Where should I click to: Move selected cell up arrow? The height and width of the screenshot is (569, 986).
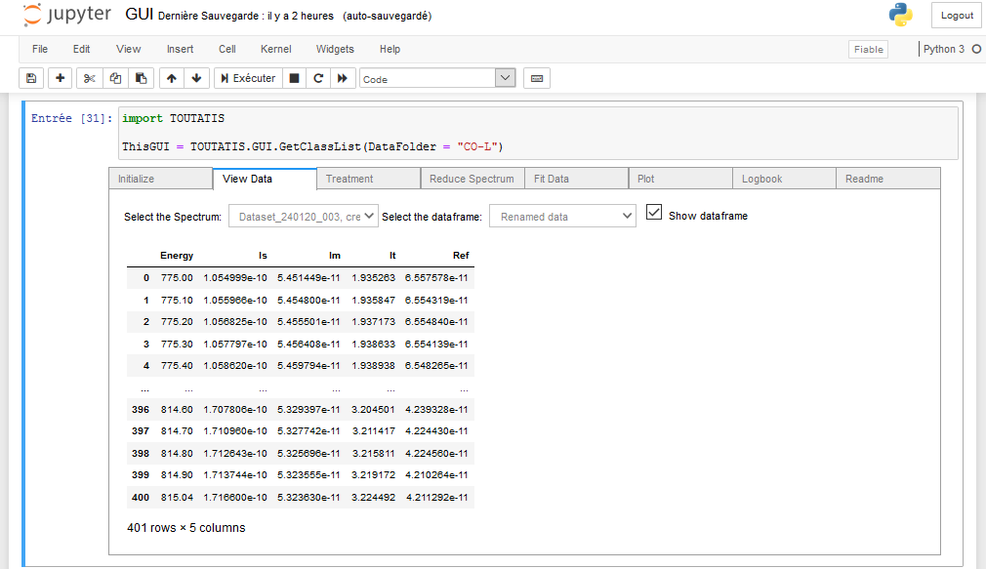click(171, 79)
